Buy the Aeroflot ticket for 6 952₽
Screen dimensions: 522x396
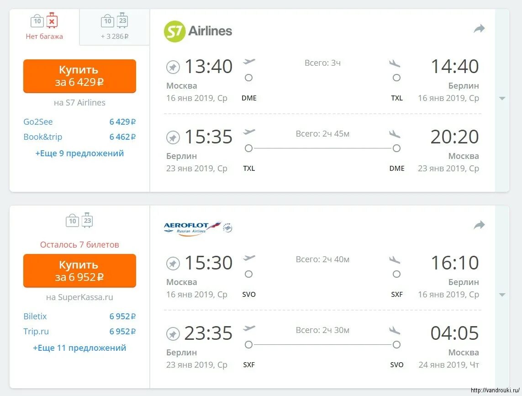pyautogui.click(x=79, y=270)
